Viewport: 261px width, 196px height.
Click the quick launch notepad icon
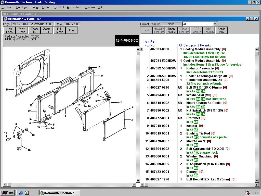tap(27, 193)
